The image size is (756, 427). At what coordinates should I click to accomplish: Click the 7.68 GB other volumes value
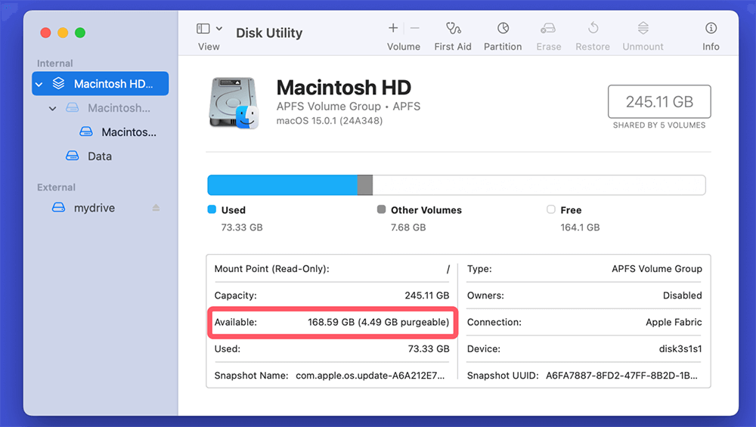point(408,227)
